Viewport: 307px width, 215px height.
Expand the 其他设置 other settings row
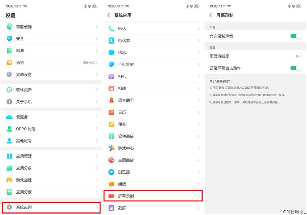pyautogui.click(x=51, y=75)
